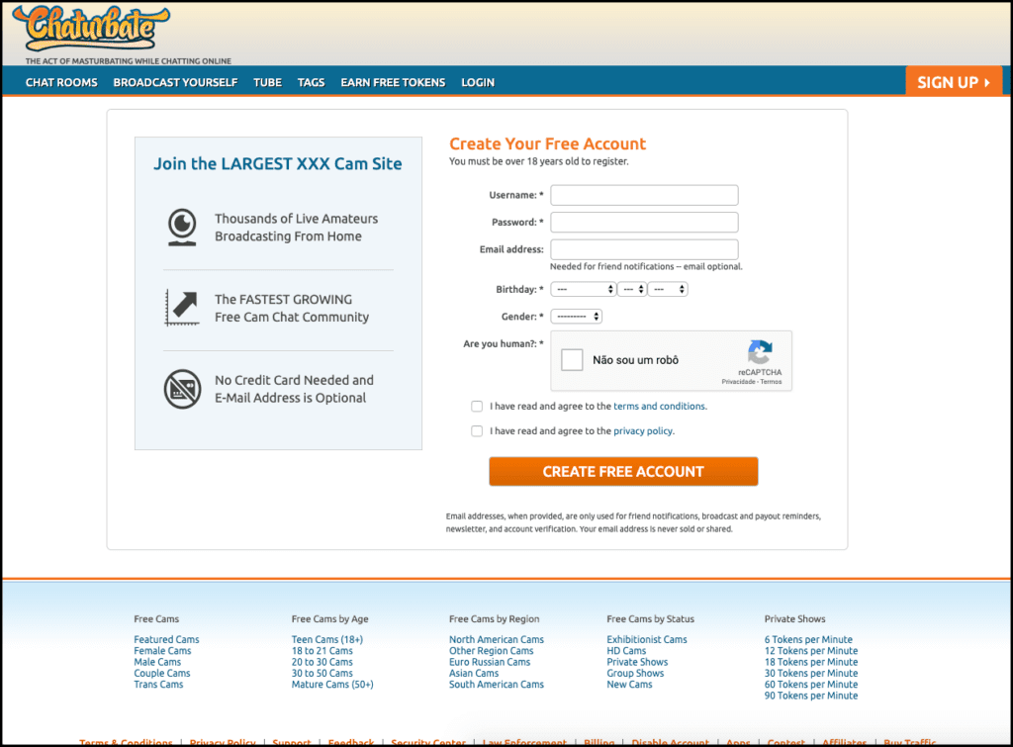Click the Chaturbate logo

tap(92, 29)
